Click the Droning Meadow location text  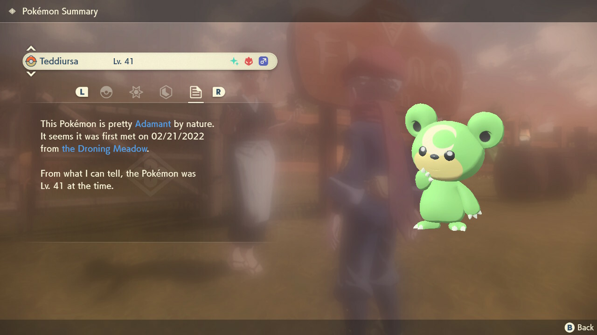click(104, 149)
